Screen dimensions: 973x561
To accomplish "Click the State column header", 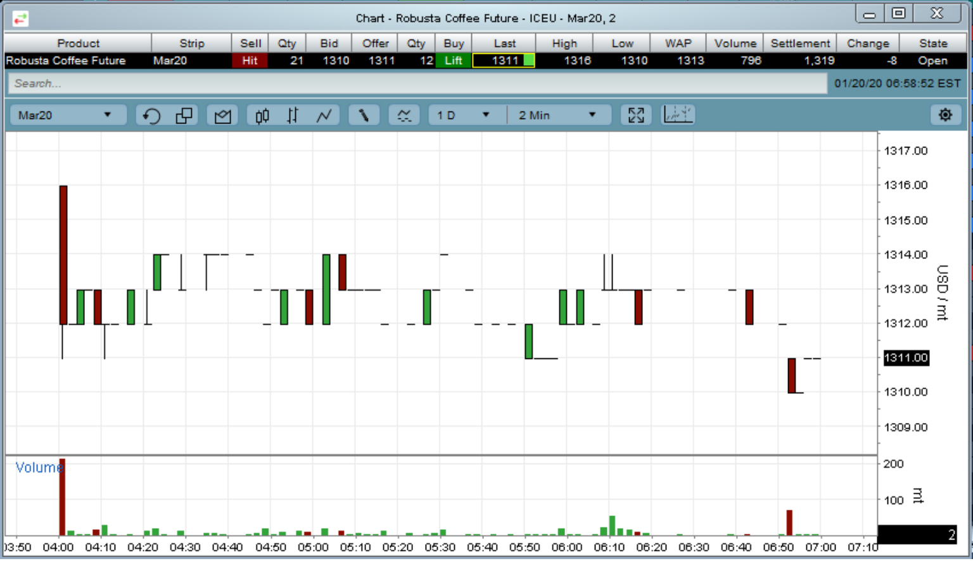I will 933,43.
